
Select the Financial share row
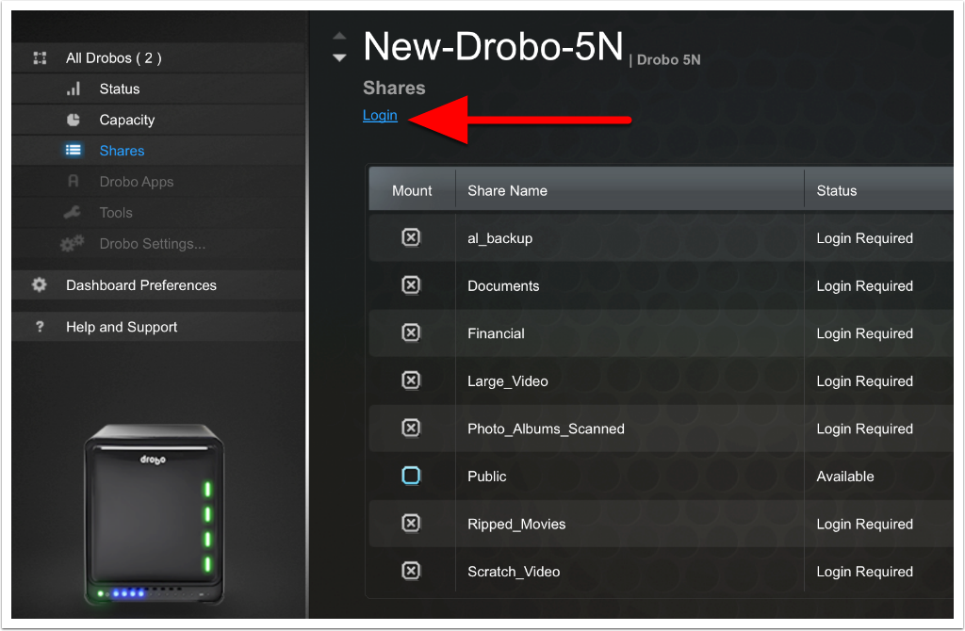(497, 333)
